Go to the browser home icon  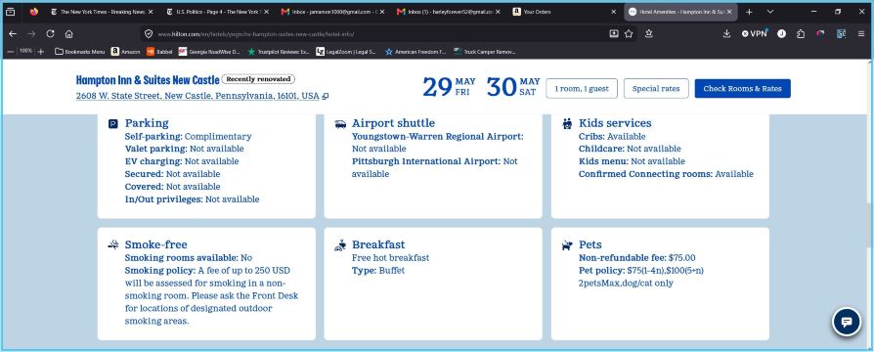point(69,34)
